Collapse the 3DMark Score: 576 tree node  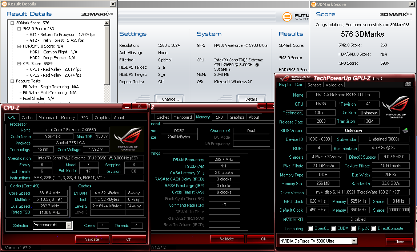(12, 23)
